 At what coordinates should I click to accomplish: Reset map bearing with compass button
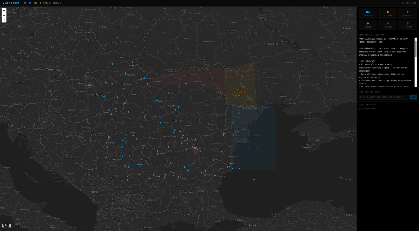point(4,20)
